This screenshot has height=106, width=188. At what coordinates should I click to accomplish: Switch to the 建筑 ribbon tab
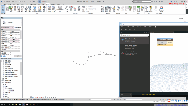[5, 4]
